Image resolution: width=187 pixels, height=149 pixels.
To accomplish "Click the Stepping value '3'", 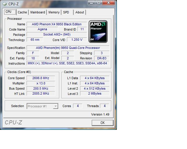I will click(x=102, y=53).
